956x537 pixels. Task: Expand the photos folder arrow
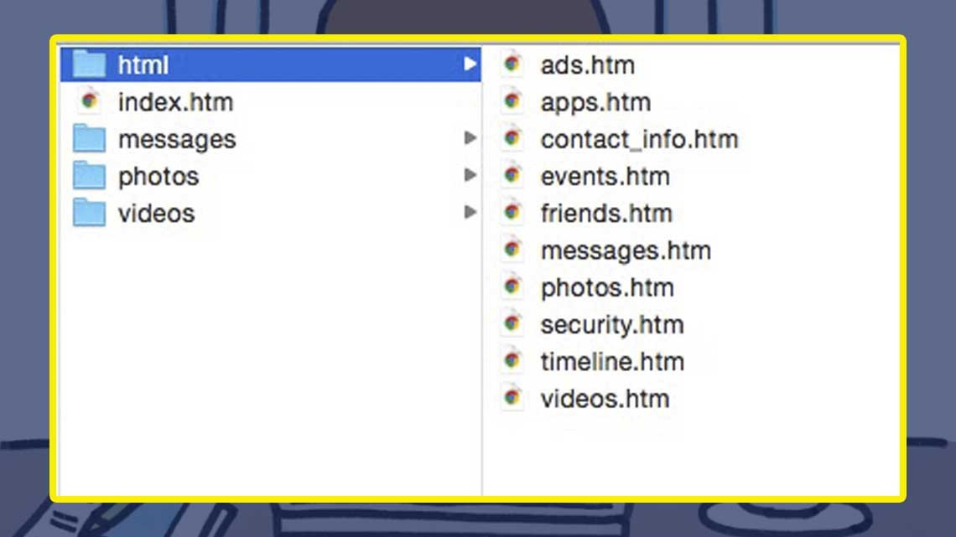coord(470,175)
